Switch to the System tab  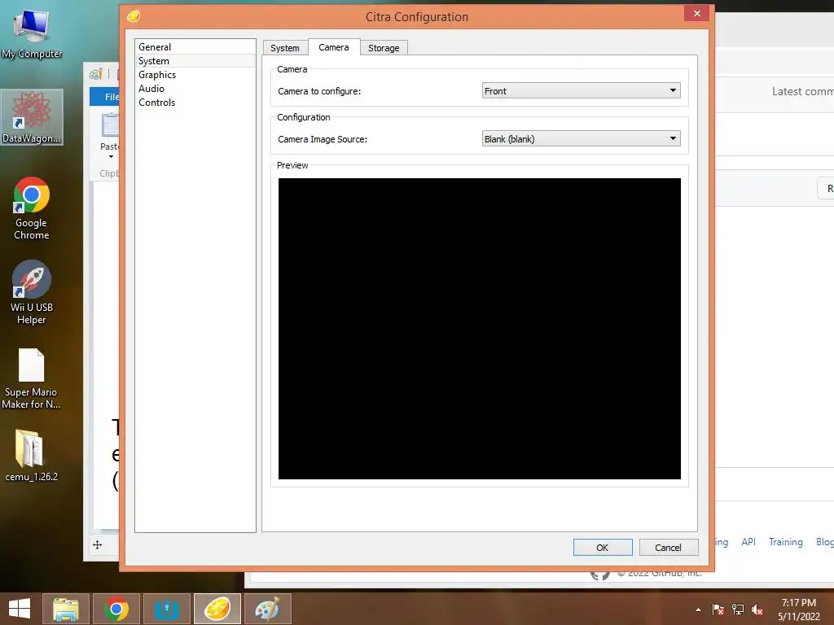(x=285, y=48)
